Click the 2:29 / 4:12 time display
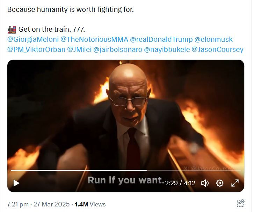Viewport: 253px width, 212px height. click(x=180, y=183)
